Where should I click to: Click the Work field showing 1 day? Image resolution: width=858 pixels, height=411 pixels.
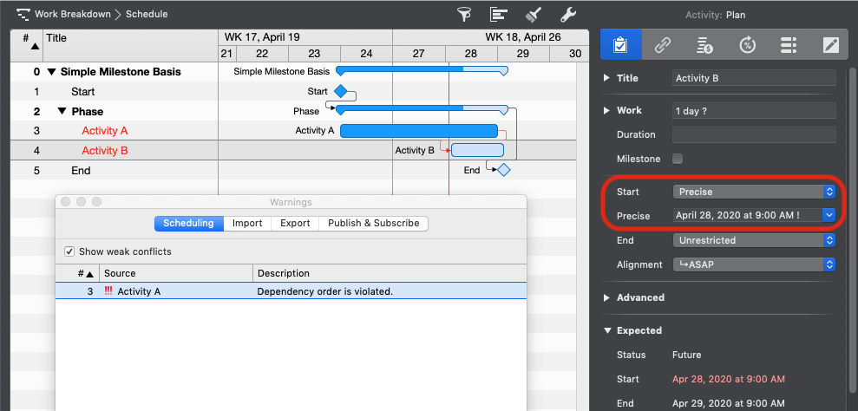(x=753, y=110)
